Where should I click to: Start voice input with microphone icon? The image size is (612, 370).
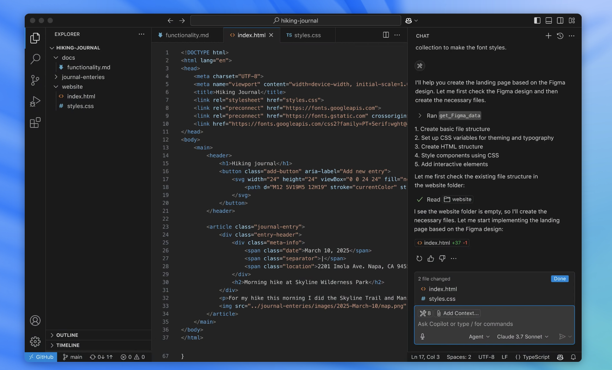[x=422, y=336]
